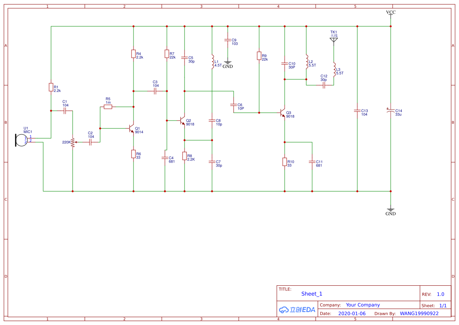Viewport: 459px width, 325px height.
Task: Select polarized capacitor C14 33u symbol
Action: tap(391, 111)
